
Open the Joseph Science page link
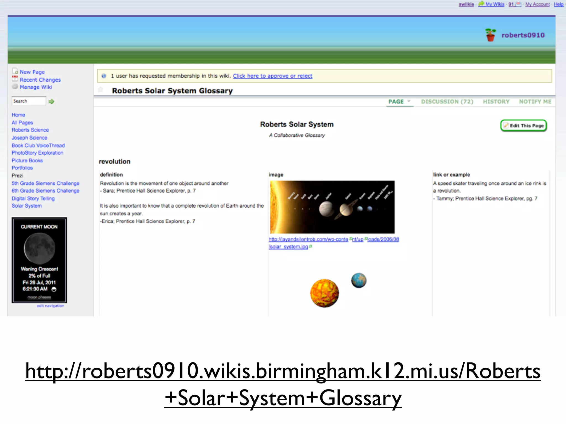pos(29,138)
